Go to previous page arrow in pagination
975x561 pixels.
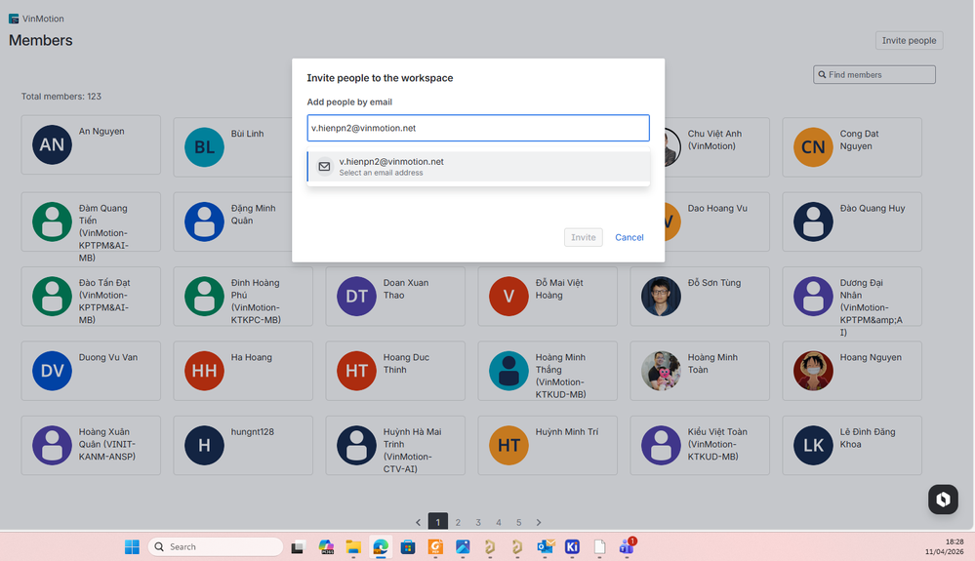click(418, 523)
